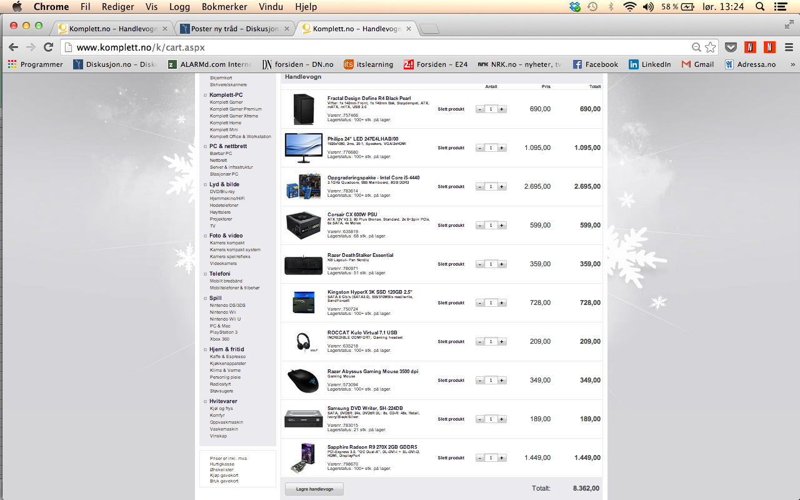
Task: Go back with the browser back arrow
Action: [14, 47]
